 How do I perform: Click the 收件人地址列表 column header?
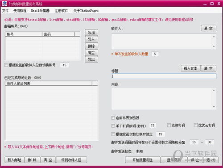pyautogui.click(x=49, y=84)
